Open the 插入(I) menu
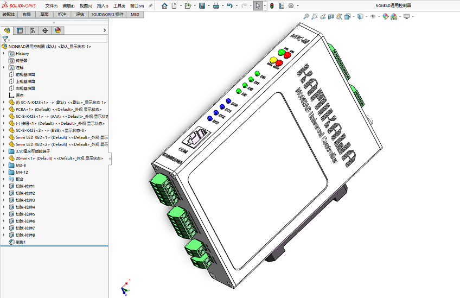Image resolution: width=460 pixels, height=298 pixels. [x=103, y=6]
